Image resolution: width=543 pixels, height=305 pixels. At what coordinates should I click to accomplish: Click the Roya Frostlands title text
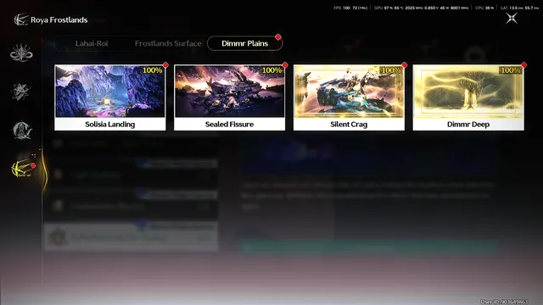pos(59,20)
